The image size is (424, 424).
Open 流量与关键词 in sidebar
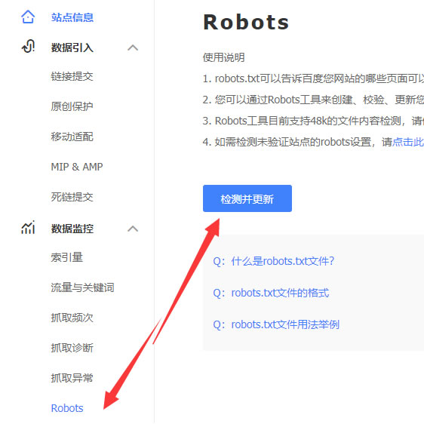pos(82,287)
